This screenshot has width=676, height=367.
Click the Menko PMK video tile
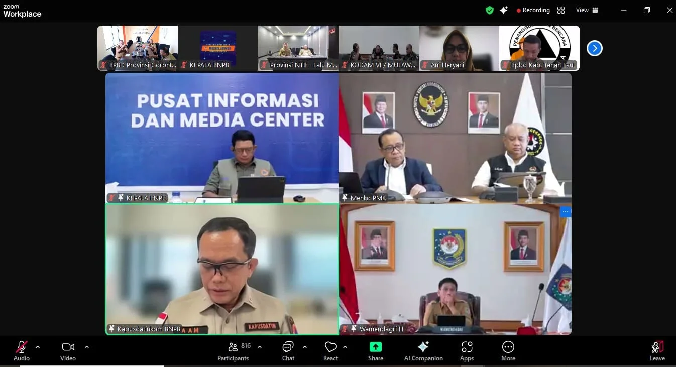(455, 138)
